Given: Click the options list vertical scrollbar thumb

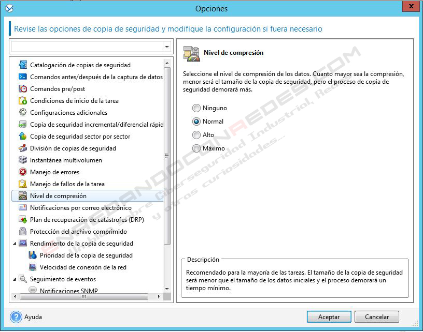Looking at the screenshot, I should pos(167,155).
